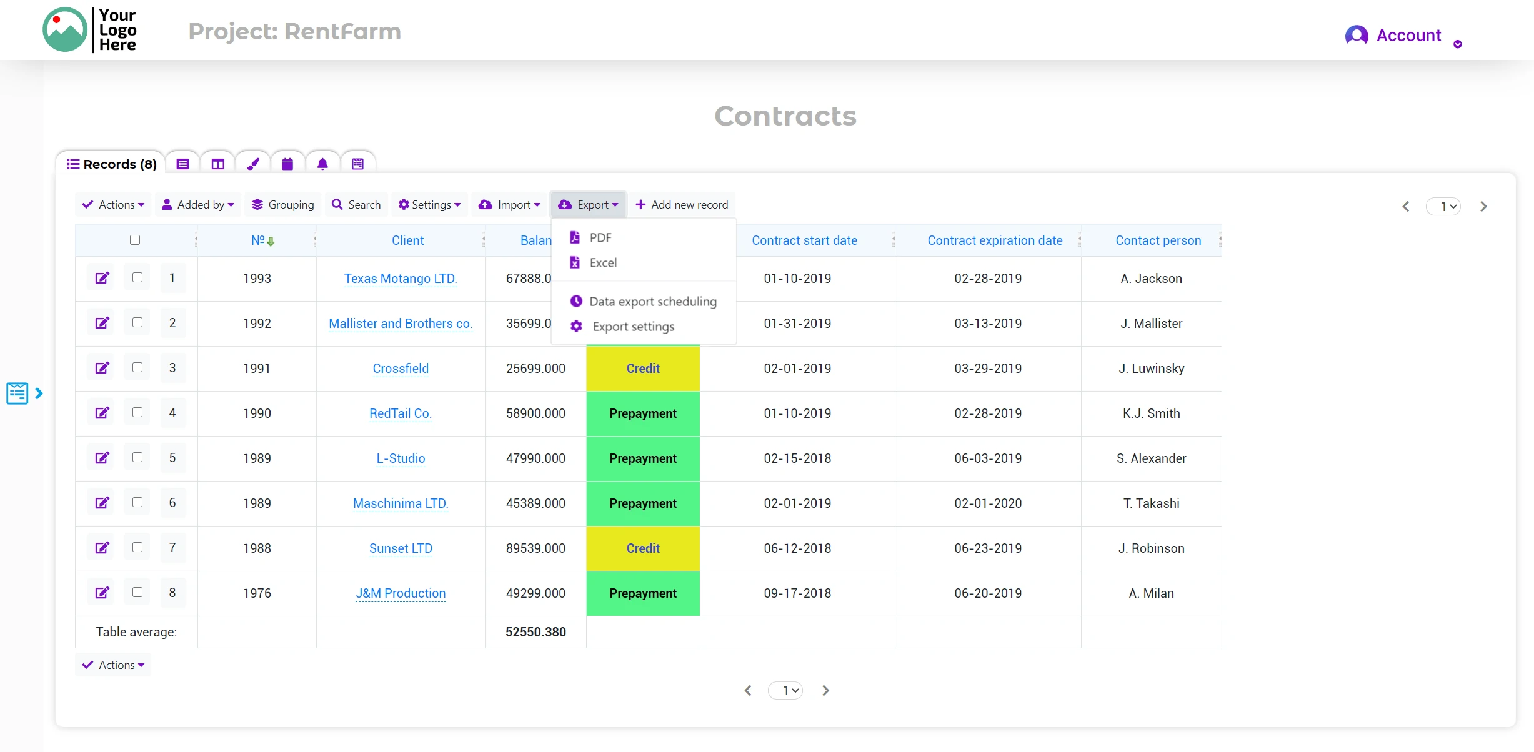Open the Mallister and Brothers co. client link
The image size is (1534, 752).
pos(401,324)
